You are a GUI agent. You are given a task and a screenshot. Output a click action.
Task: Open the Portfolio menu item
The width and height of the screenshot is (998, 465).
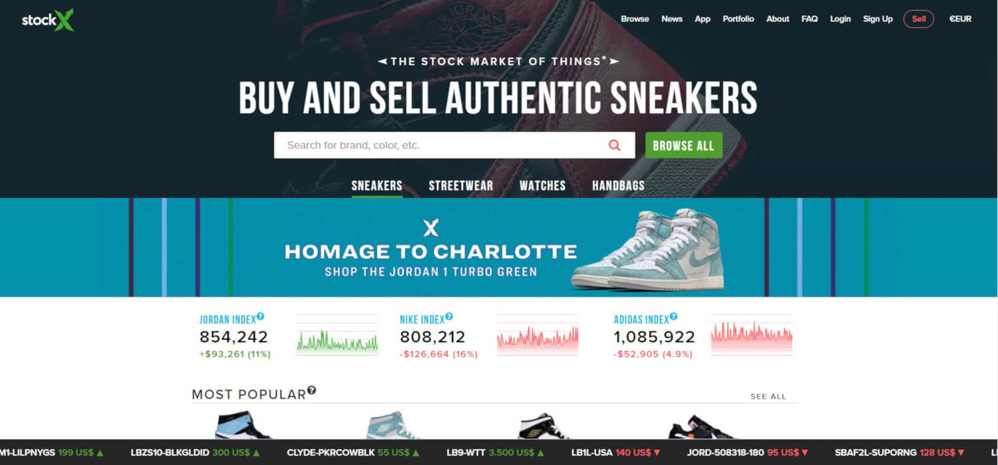pyautogui.click(x=739, y=19)
